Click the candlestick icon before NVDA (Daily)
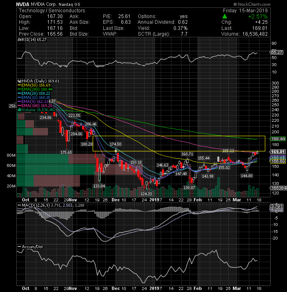Image resolution: width=287 pixels, height=292 pixels. (x=19, y=81)
